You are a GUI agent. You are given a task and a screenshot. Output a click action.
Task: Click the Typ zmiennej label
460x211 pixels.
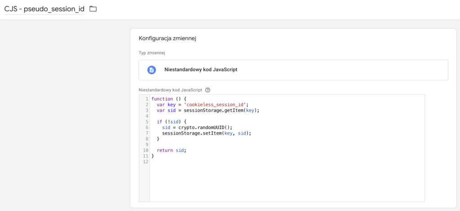coord(152,53)
